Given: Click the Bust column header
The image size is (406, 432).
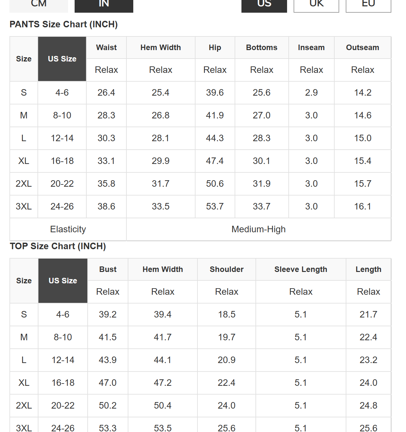Looking at the screenshot, I should click(108, 269).
